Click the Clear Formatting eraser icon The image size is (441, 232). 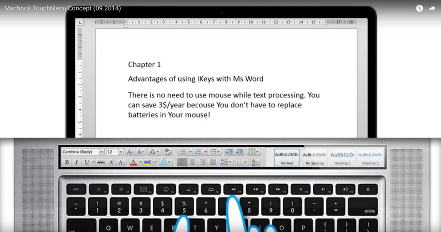click(168, 152)
